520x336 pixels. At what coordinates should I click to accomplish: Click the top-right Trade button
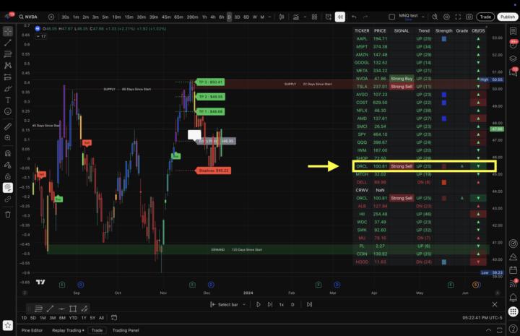pyautogui.click(x=485, y=17)
